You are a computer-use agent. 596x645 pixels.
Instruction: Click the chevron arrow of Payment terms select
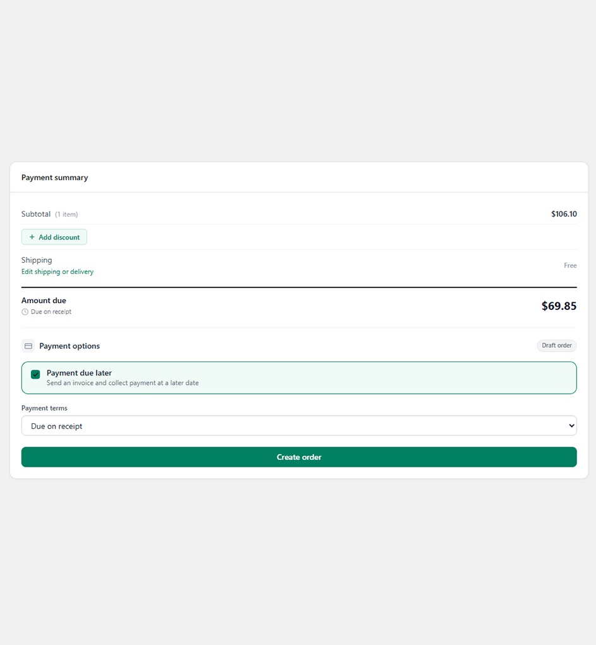coord(571,426)
